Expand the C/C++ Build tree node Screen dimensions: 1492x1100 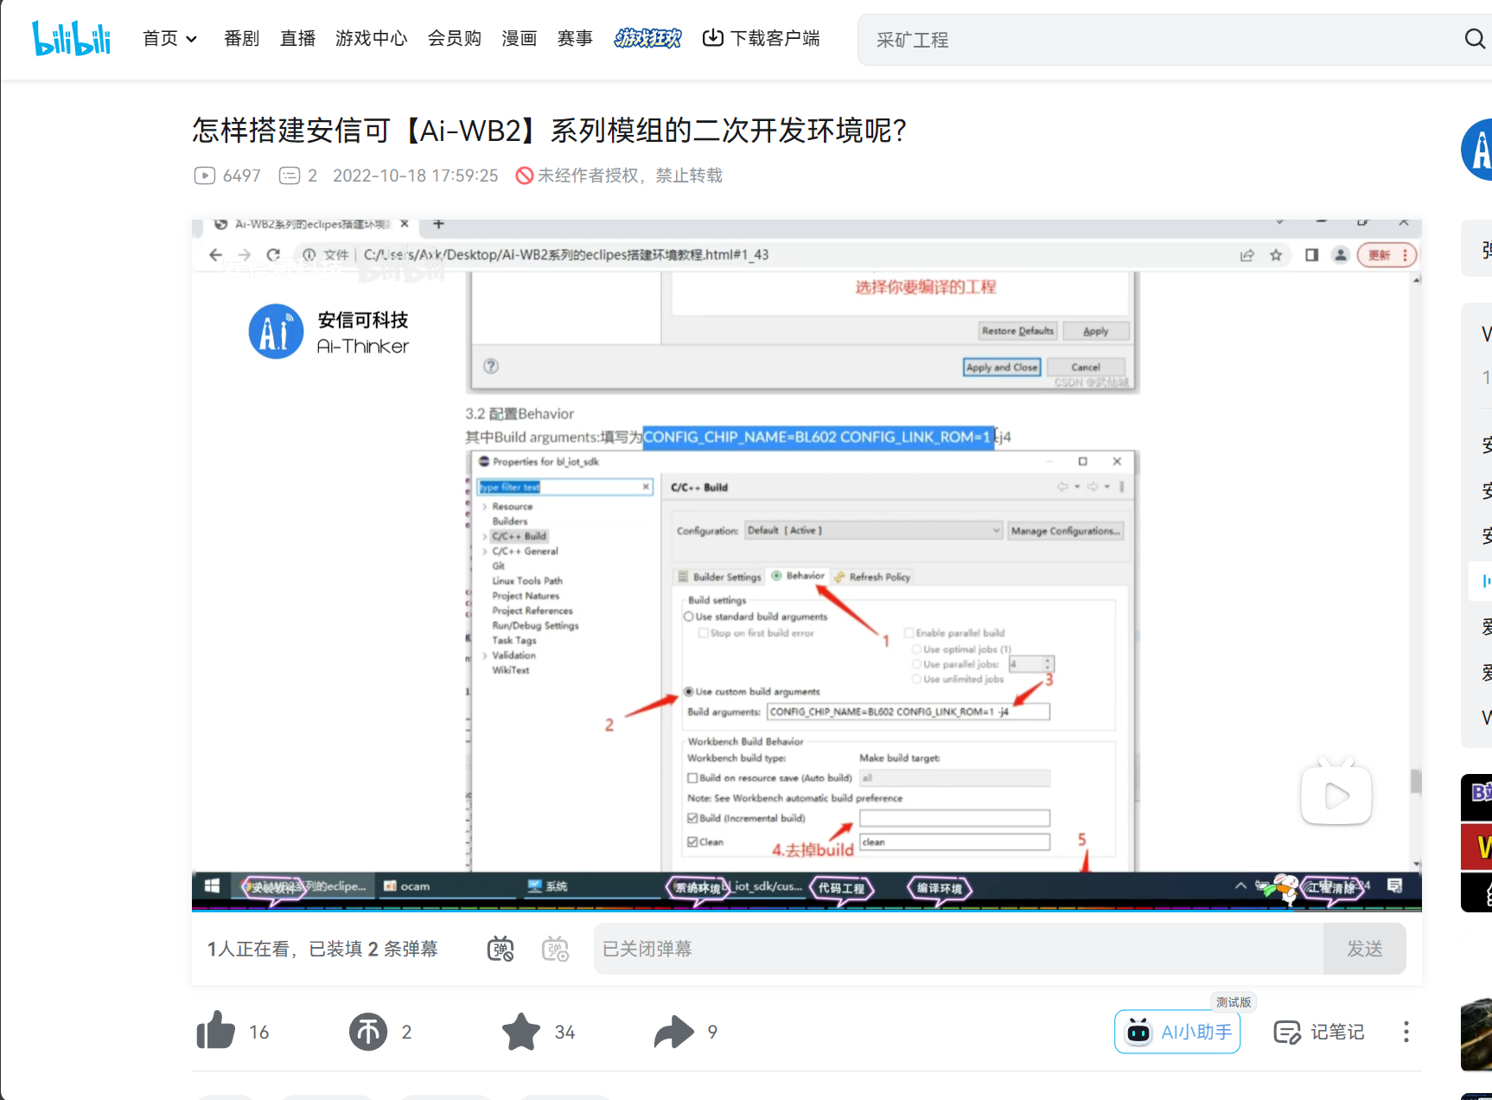tap(485, 536)
